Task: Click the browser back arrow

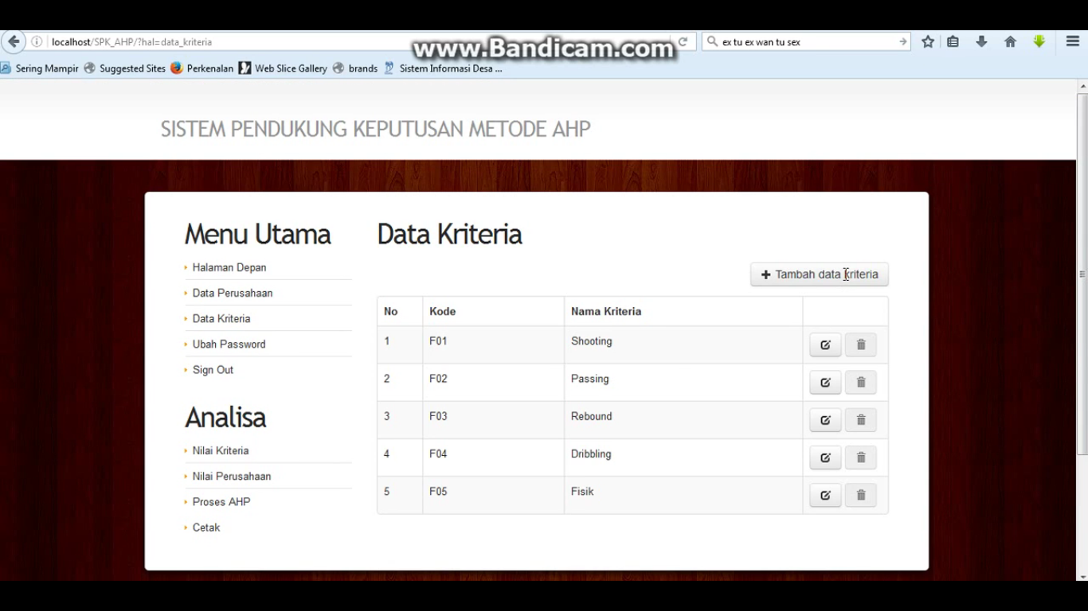Action: coord(14,42)
